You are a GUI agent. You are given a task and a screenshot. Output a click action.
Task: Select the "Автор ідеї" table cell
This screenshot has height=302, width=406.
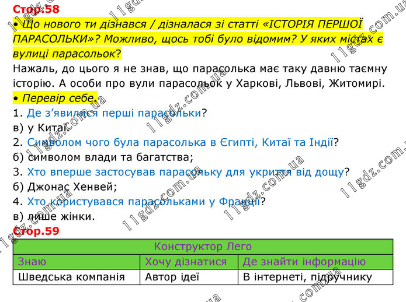pos(172,276)
